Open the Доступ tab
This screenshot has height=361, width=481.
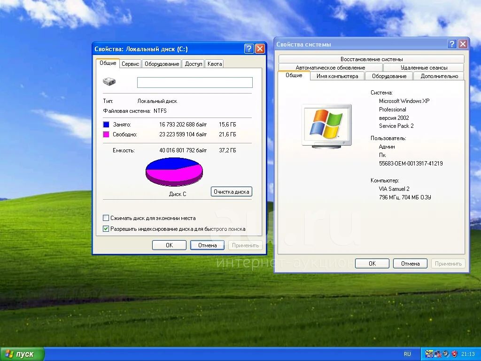click(193, 64)
